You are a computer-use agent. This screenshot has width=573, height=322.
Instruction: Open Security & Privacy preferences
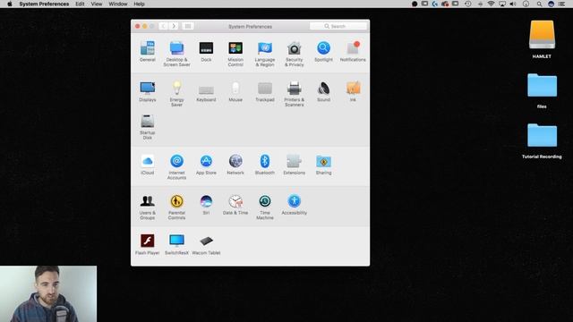(295, 54)
